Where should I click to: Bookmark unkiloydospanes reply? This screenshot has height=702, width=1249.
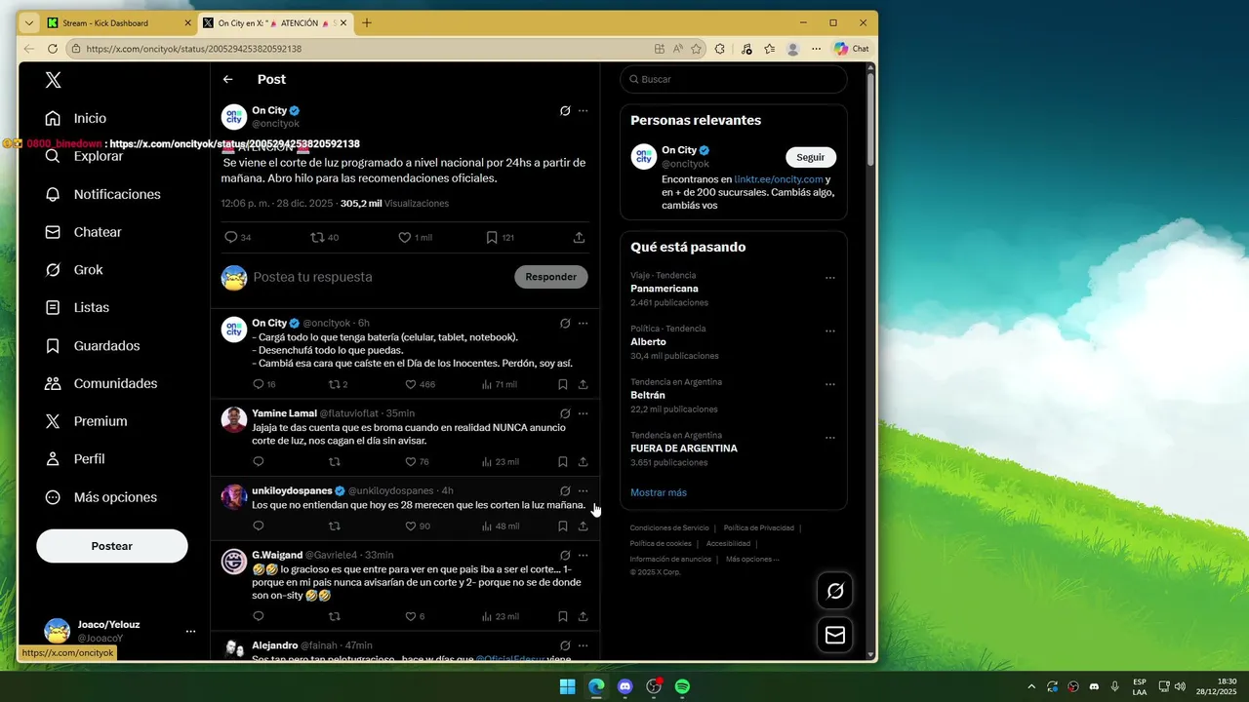tap(563, 526)
